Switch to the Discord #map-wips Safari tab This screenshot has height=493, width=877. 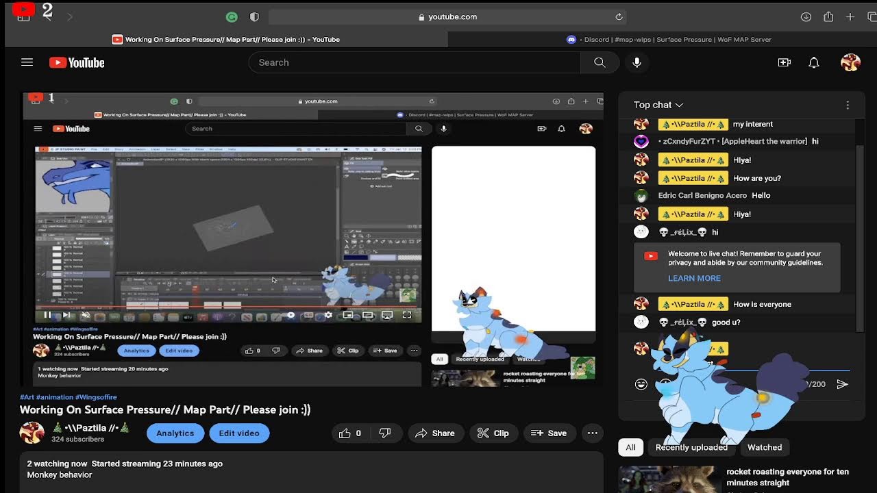point(669,39)
